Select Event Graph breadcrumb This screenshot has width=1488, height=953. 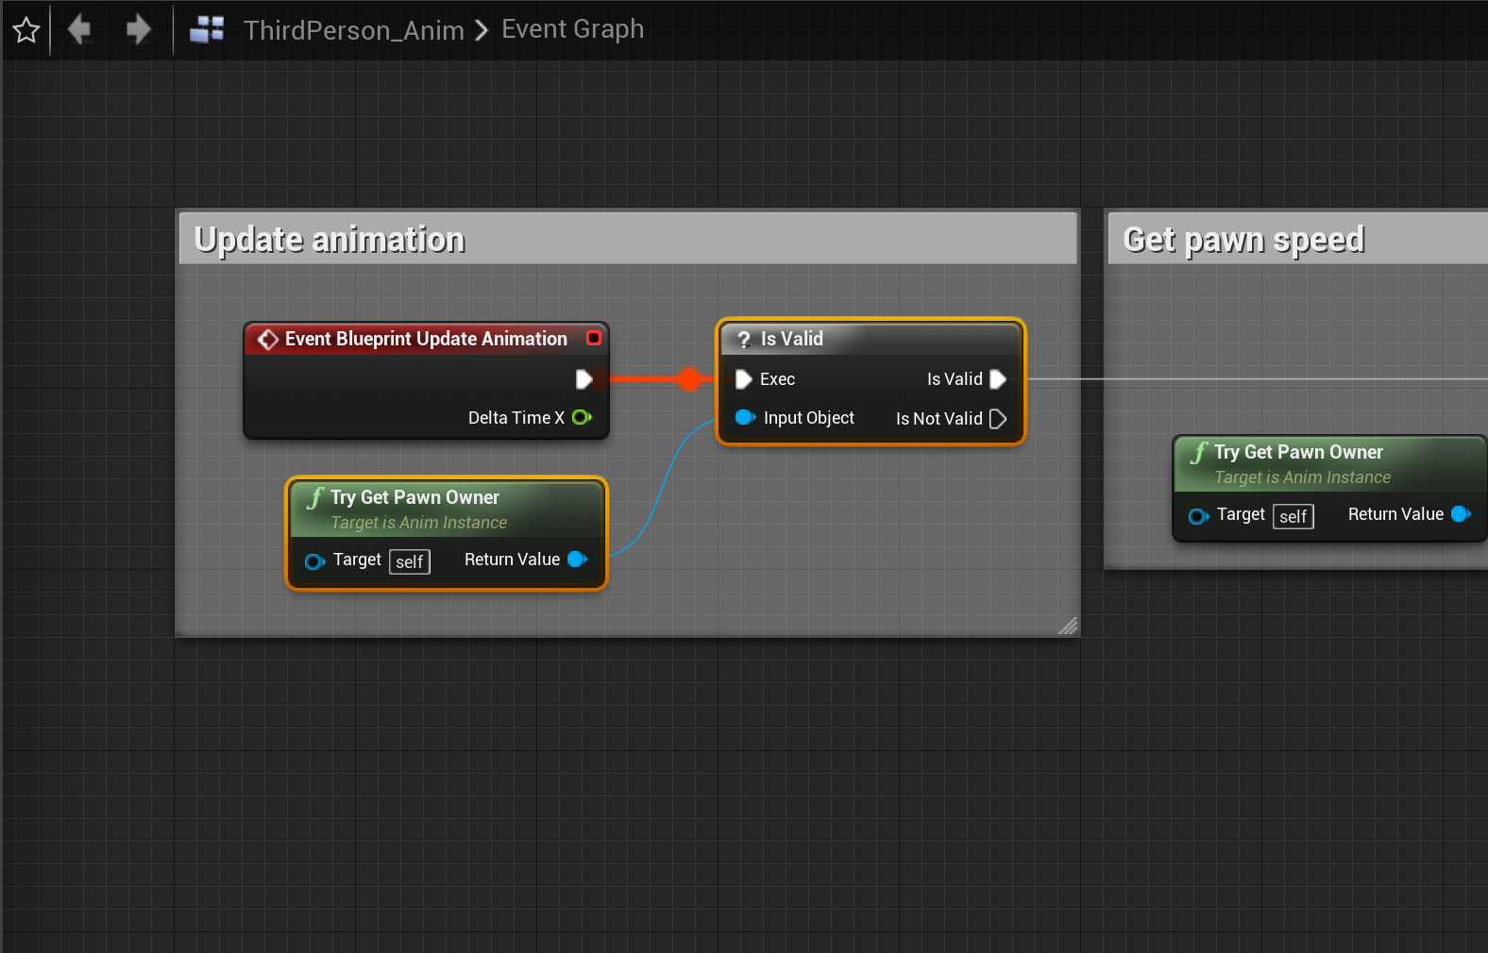572,29
